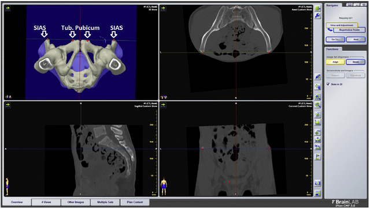The width and height of the screenshot is (370, 209).
Task: Toggle the Bone in 3D checkbox
Action: coord(328,84)
